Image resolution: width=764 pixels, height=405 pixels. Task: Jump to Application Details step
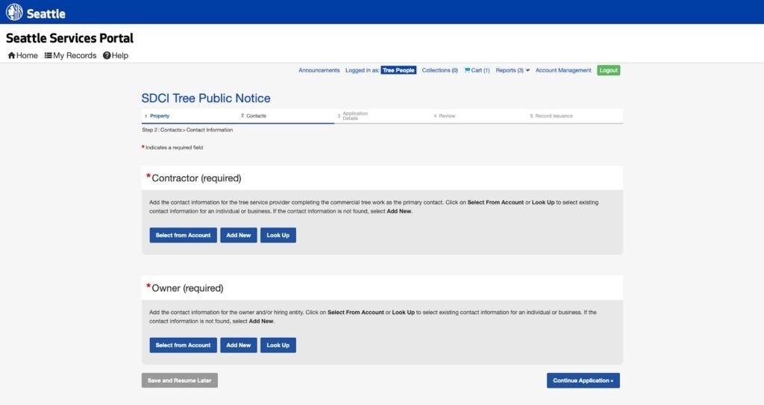(x=354, y=116)
